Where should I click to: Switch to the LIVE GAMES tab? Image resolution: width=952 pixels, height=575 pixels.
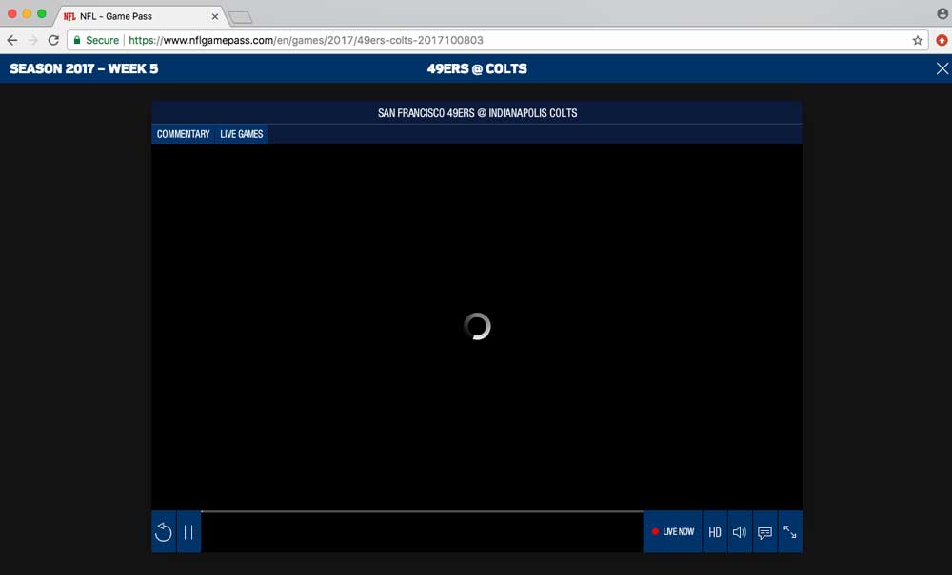tap(242, 134)
